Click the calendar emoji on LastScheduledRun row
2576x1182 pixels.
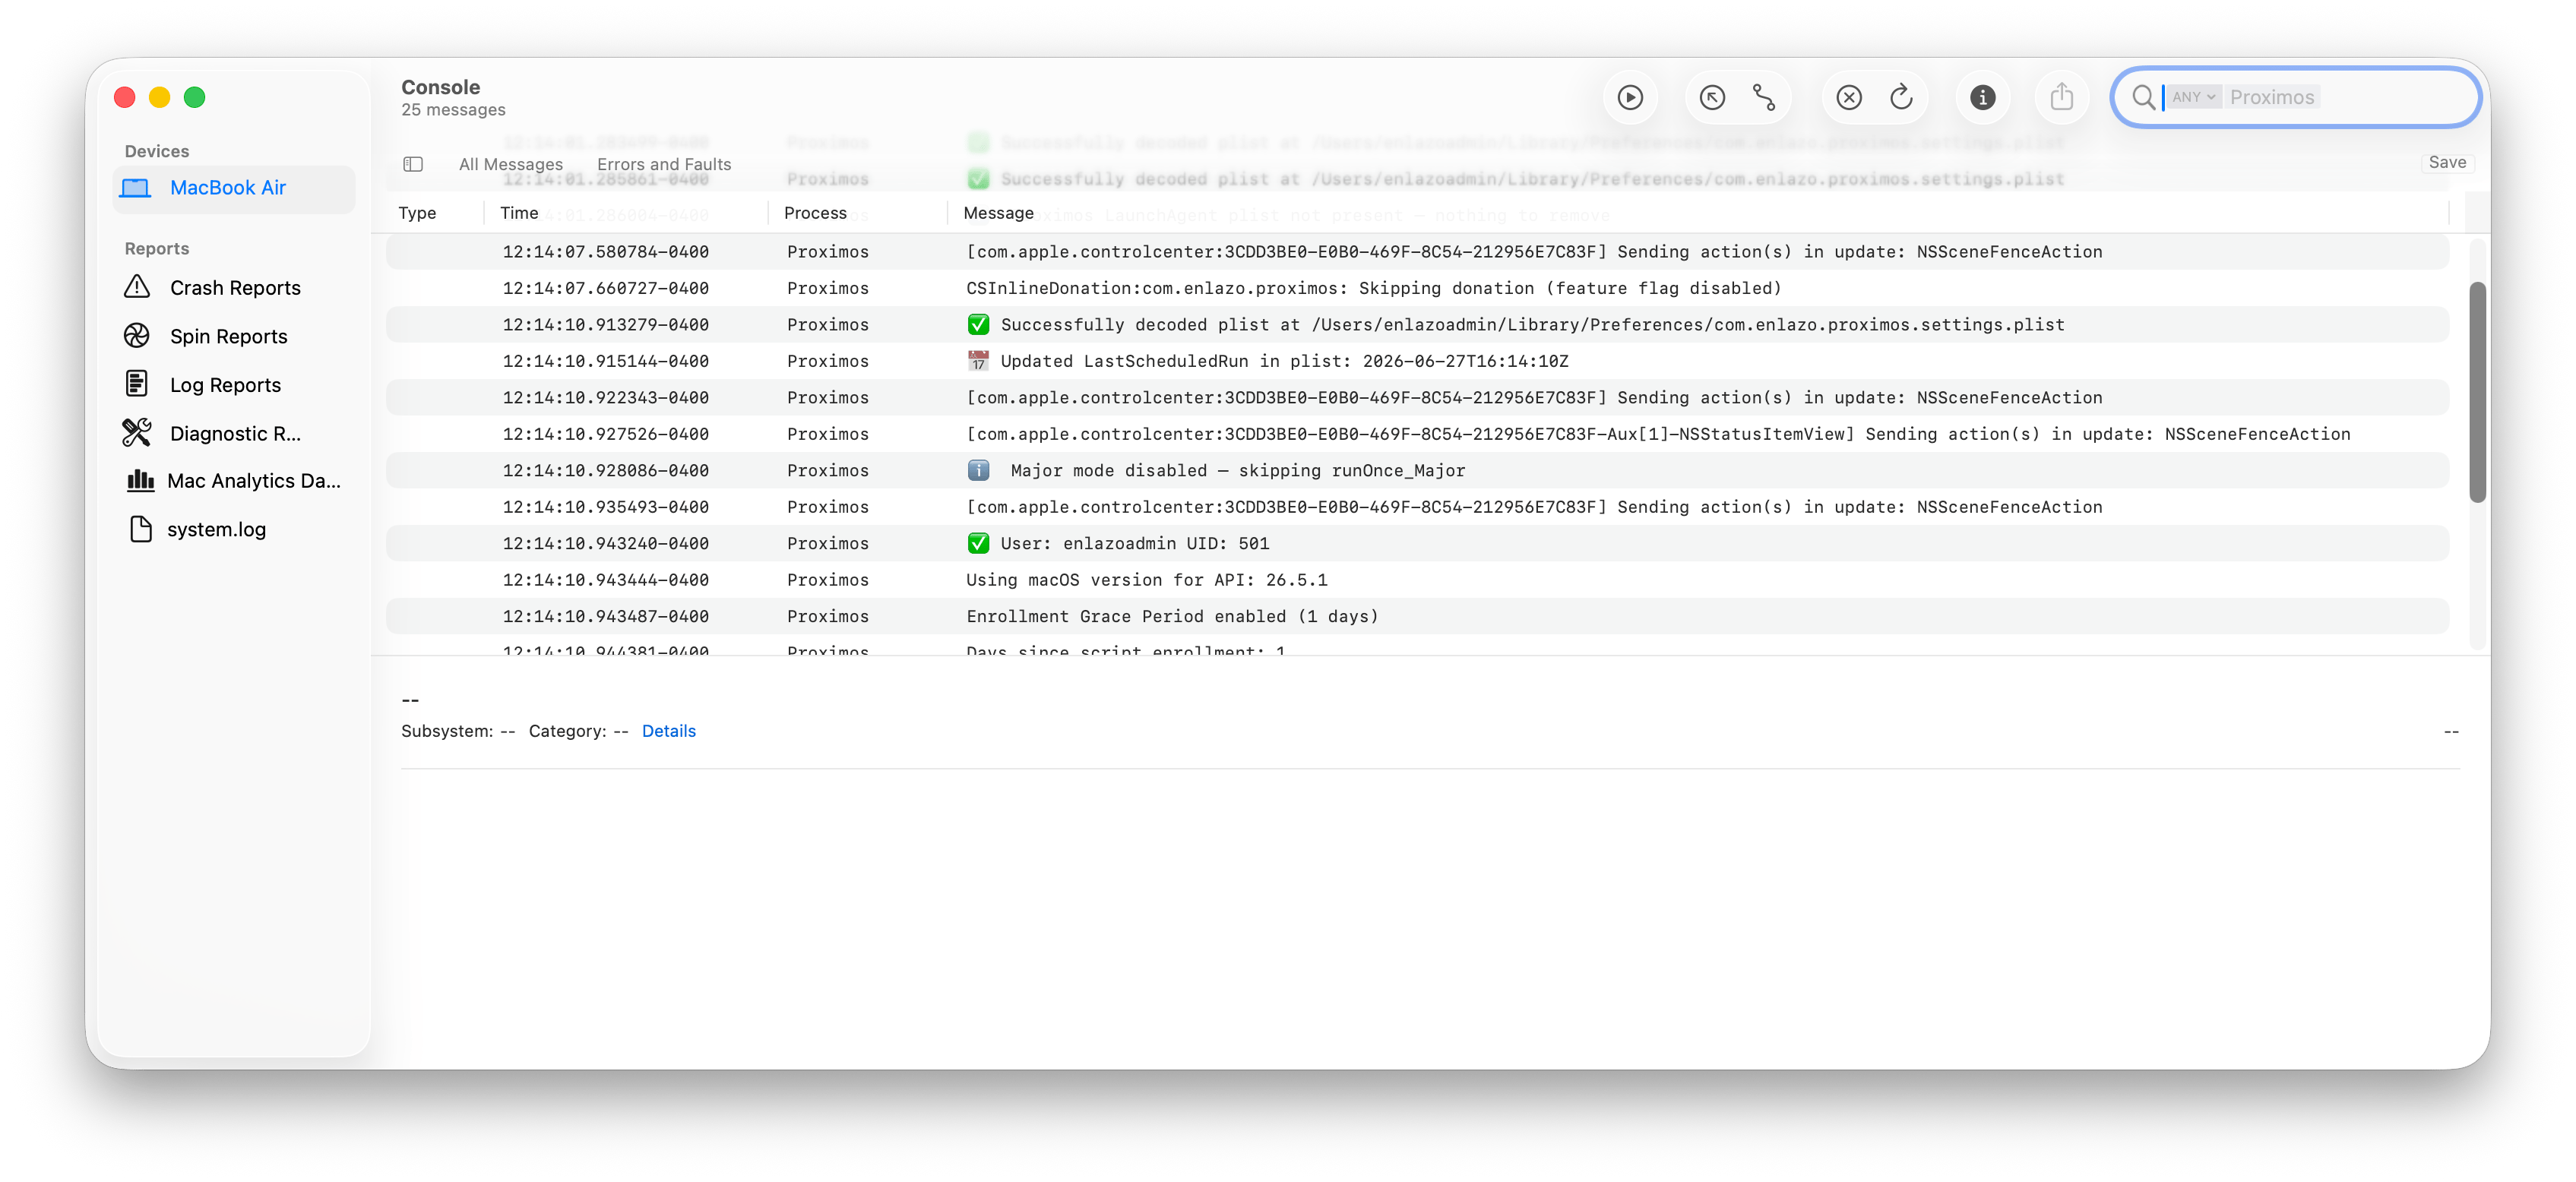coord(978,361)
